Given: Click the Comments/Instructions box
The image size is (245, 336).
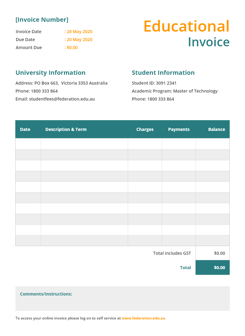Looking at the screenshot, I should pyautogui.click(x=123, y=299).
